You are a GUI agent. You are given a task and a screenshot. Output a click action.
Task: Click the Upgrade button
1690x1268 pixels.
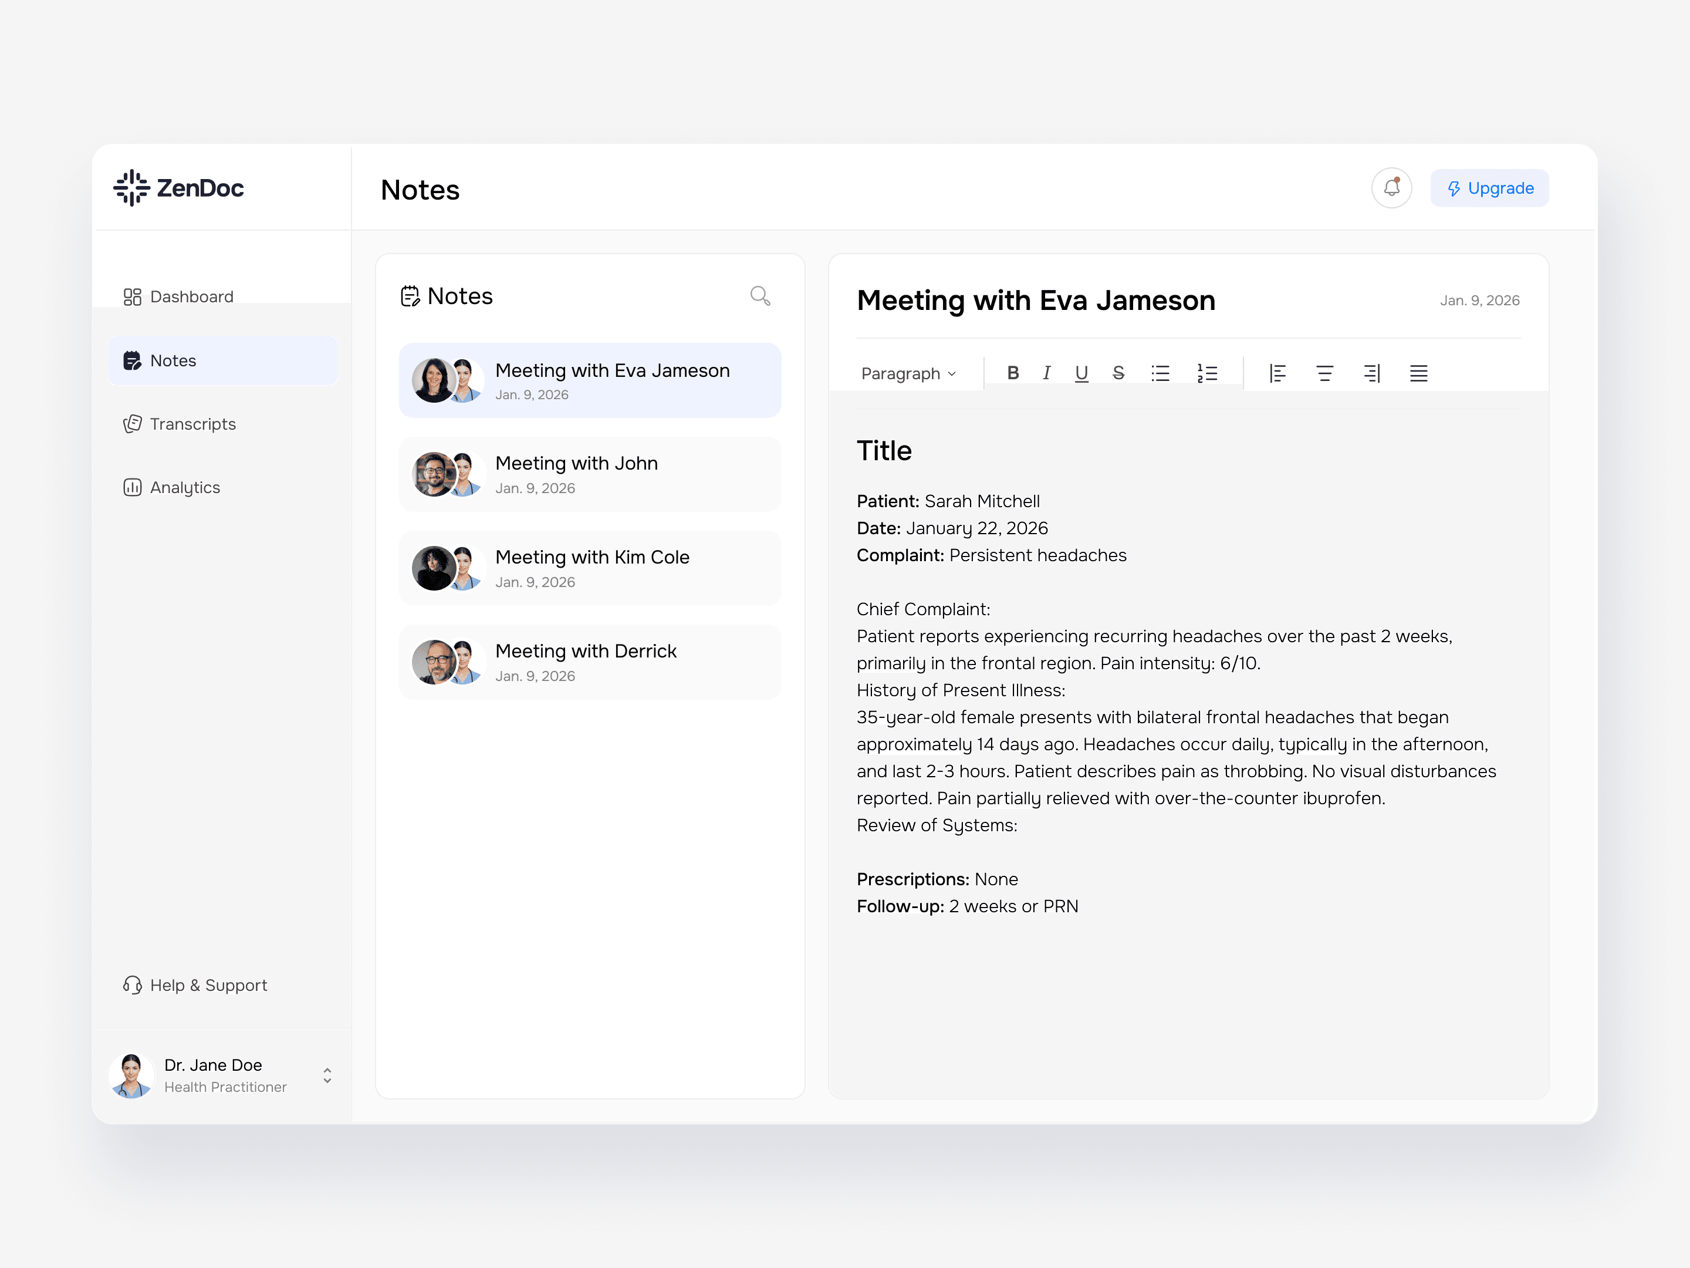coord(1489,188)
